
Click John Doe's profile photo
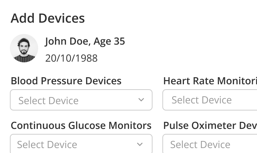(x=24, y=49)
